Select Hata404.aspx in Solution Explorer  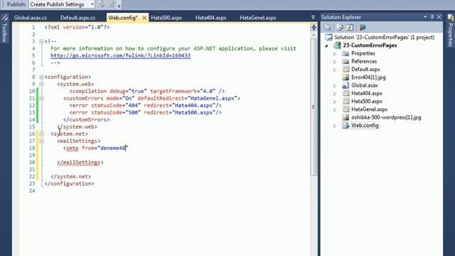pyautogui.click(x=367, y=93)
